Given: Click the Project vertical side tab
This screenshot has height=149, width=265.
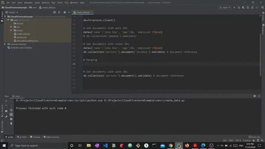Looking at the screenshot, I should (2, 17).
